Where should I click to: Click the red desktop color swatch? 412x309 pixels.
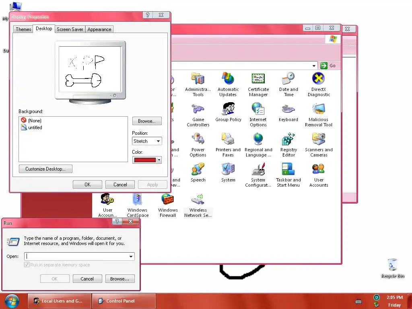click(x=145, y=160)
